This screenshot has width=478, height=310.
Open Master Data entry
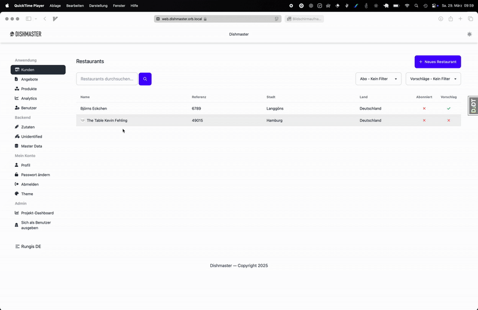pyautogui.click(x=31, y=146)
